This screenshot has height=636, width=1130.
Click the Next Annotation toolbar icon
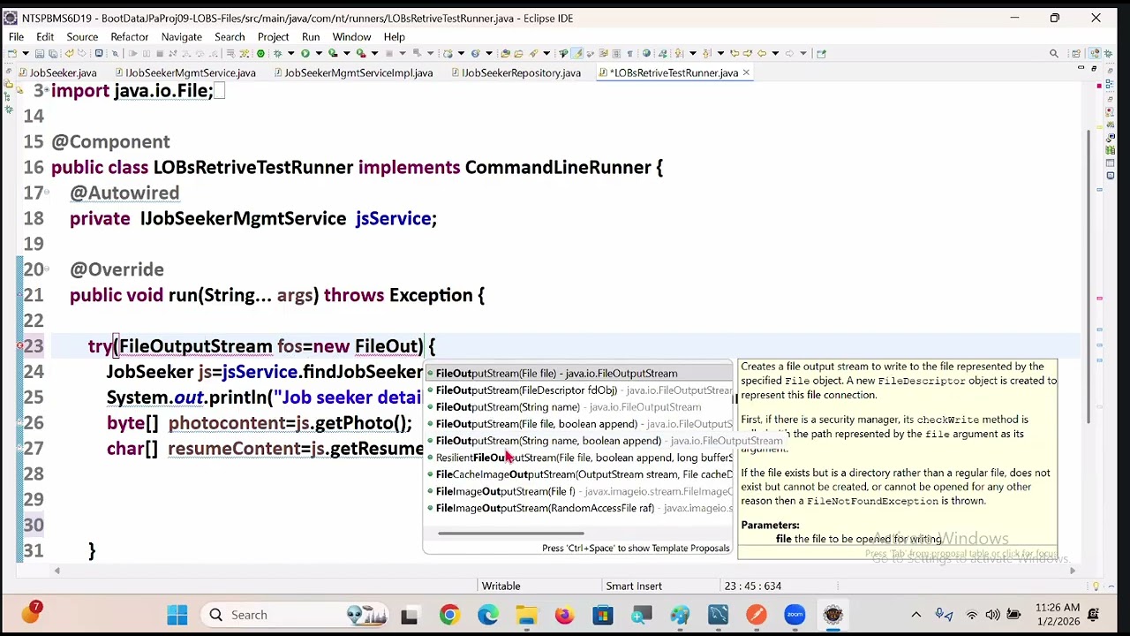pyautogui.click(x=680, y=53)
